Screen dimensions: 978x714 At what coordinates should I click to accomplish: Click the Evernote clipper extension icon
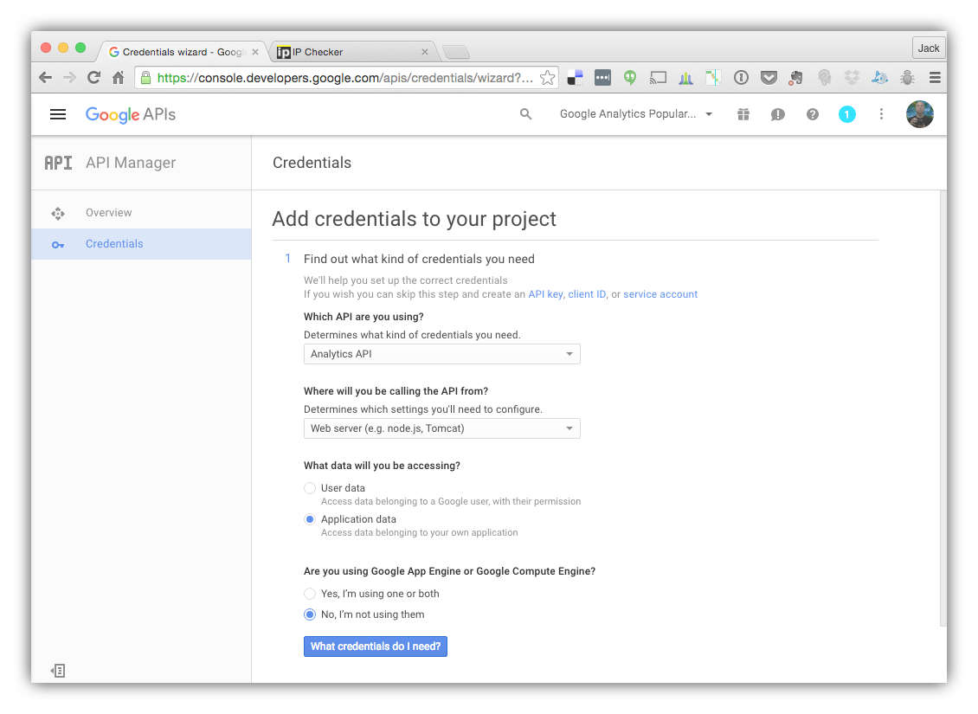click(796, 77)
